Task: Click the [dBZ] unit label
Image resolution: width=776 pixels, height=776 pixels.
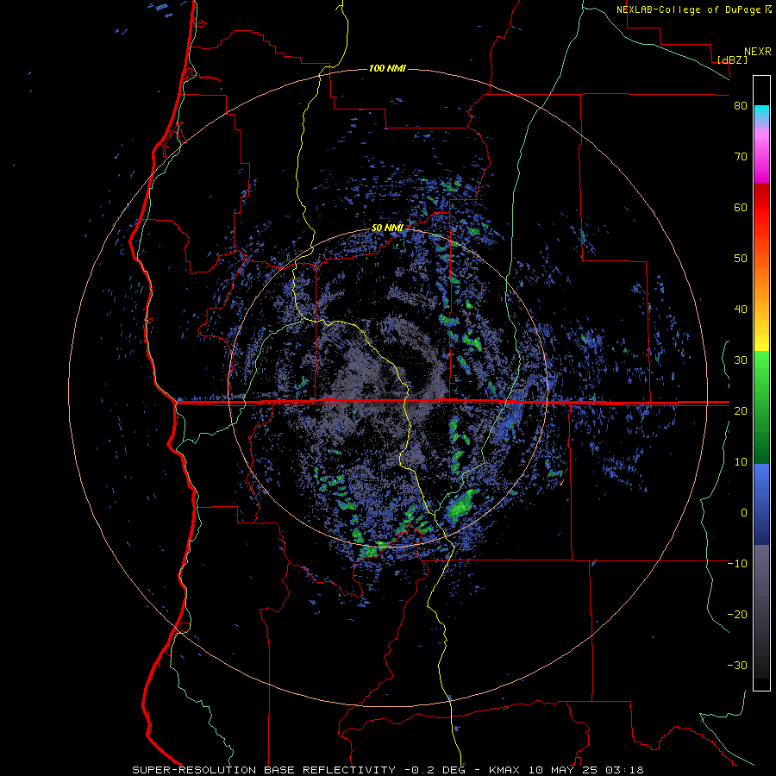Action: pos(732,59)
